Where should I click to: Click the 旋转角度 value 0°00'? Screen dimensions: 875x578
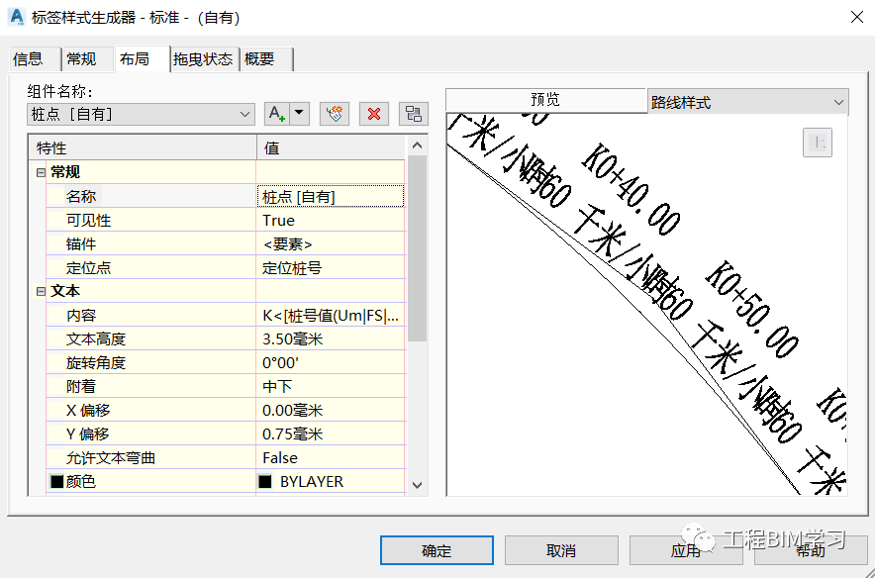click(331, 363)
